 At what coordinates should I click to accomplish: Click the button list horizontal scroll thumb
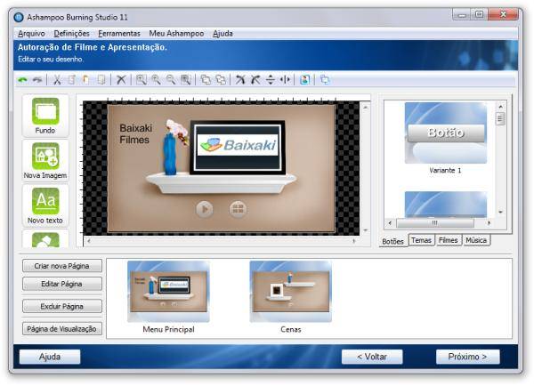(x=435, y=223)
